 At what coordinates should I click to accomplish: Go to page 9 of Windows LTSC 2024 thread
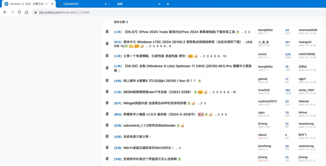(170, 46)
